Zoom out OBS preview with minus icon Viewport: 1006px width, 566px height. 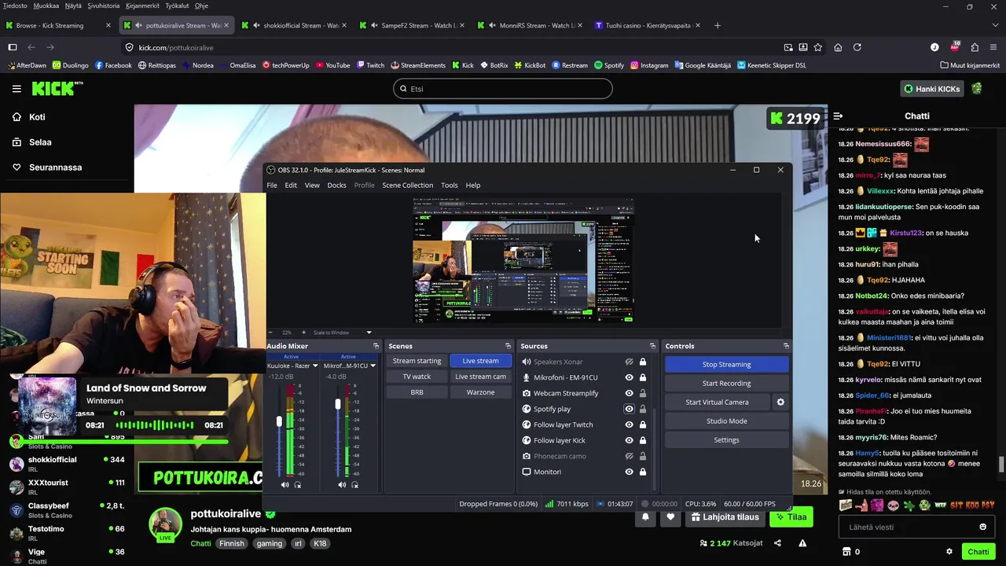pos(271,333)
